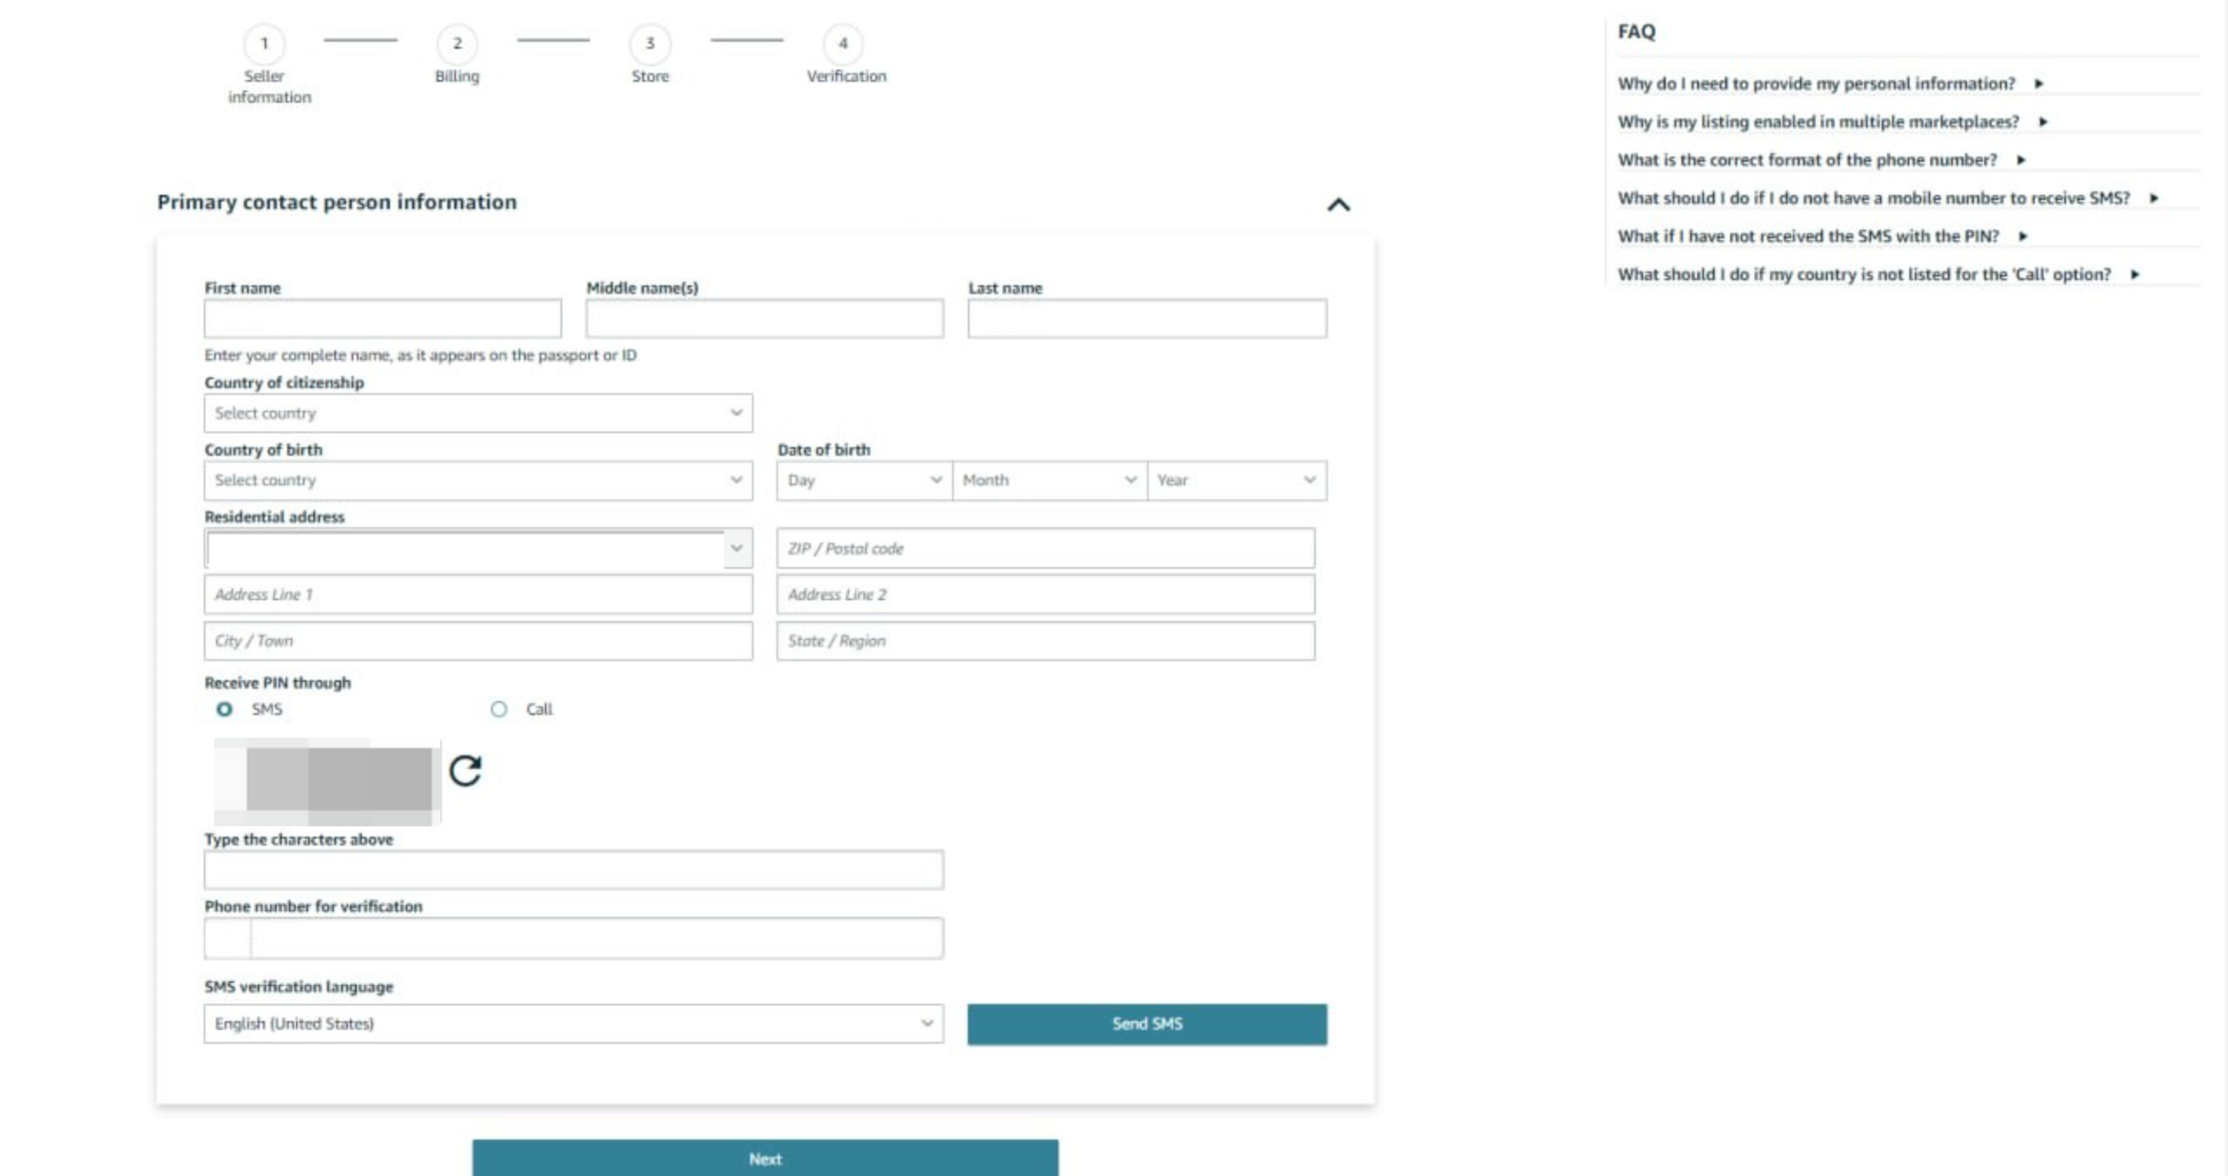This screenshot has height=1176, width=2228.
Task: Select step 4 Verification circle
Action: pyautogui.click(x=843, y=43)
